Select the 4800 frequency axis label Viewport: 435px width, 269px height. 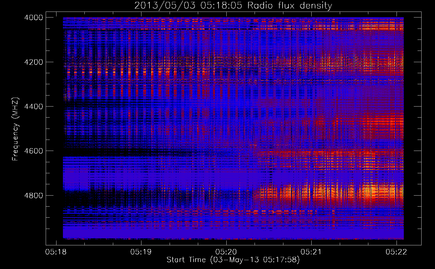click(x=34, y=195)
